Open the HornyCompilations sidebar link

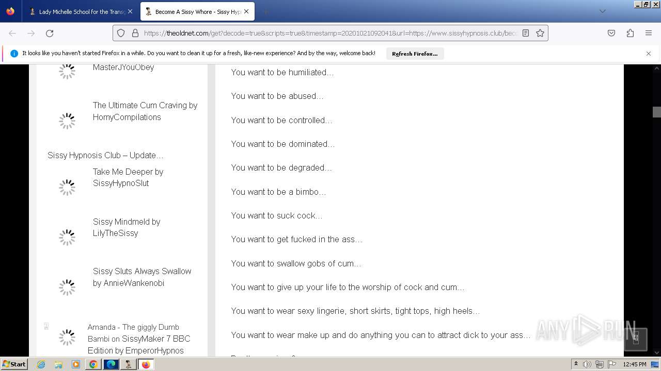click(145, 111)
